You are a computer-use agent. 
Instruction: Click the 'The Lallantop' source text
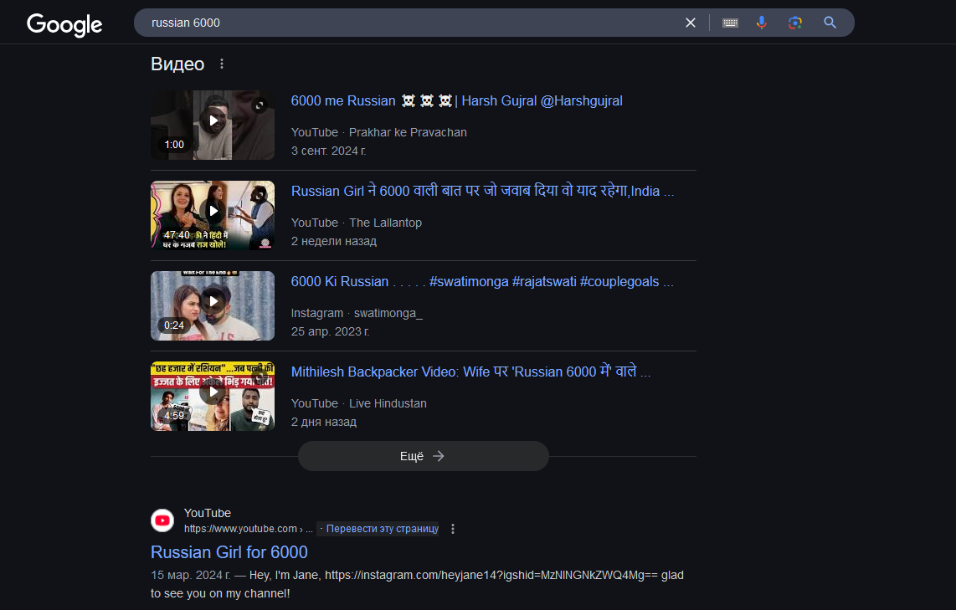click(x=385, y=223)
